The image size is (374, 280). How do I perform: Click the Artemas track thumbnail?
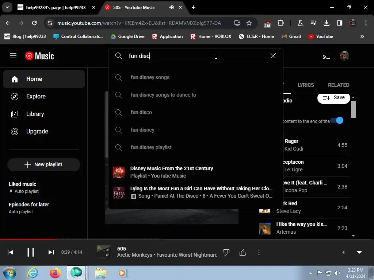pyautogui.click(x=265, y=228)
